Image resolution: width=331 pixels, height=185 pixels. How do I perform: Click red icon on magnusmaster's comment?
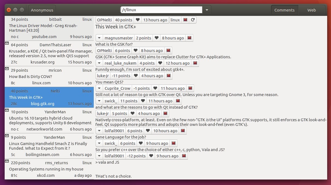tap(189, 38)
